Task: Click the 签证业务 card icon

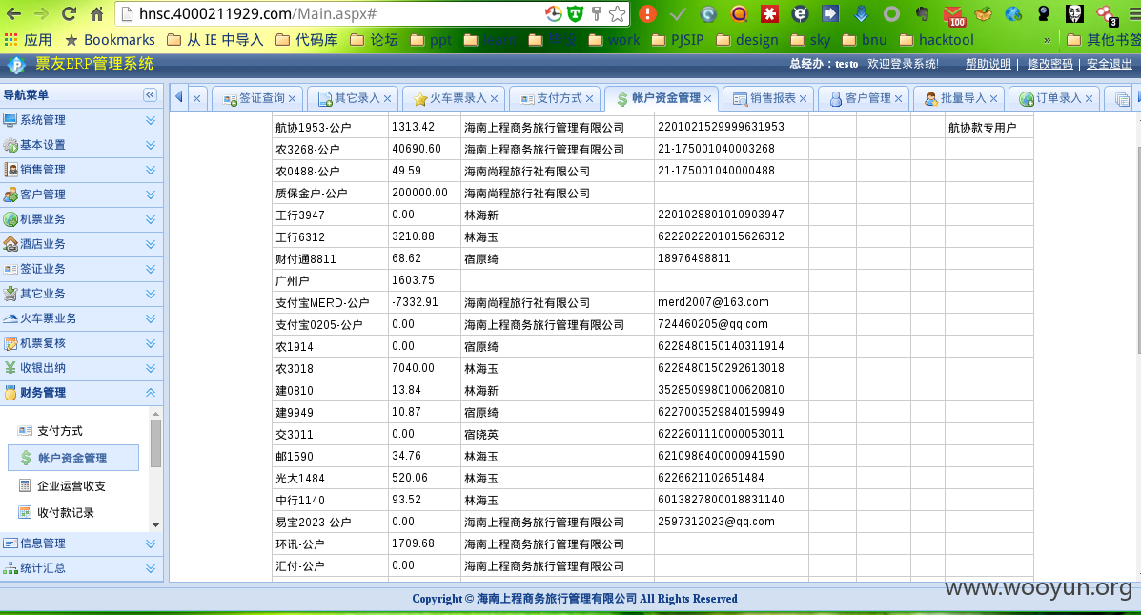Action: [x=10, y=269]
